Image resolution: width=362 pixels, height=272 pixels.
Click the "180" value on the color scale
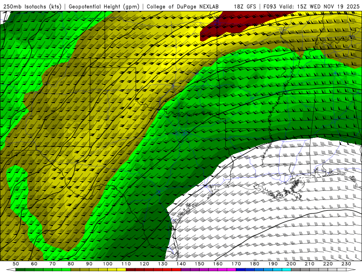[255, 264]
